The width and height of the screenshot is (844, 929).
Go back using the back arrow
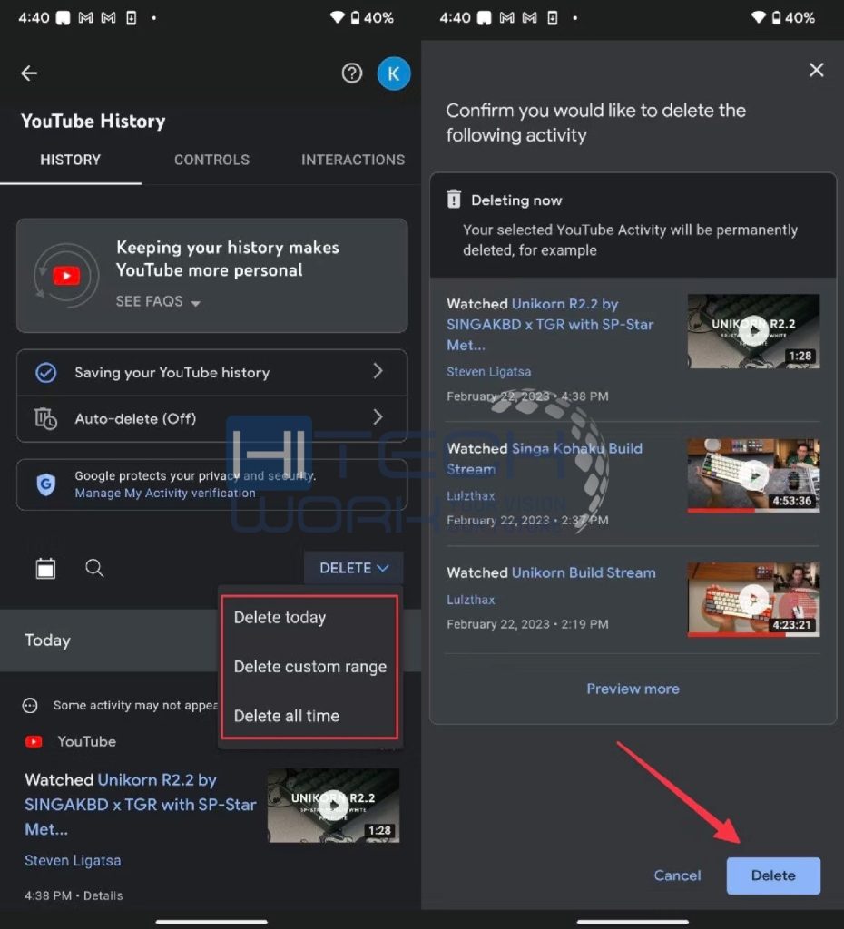pyautogui.click(x=29, y=73)
